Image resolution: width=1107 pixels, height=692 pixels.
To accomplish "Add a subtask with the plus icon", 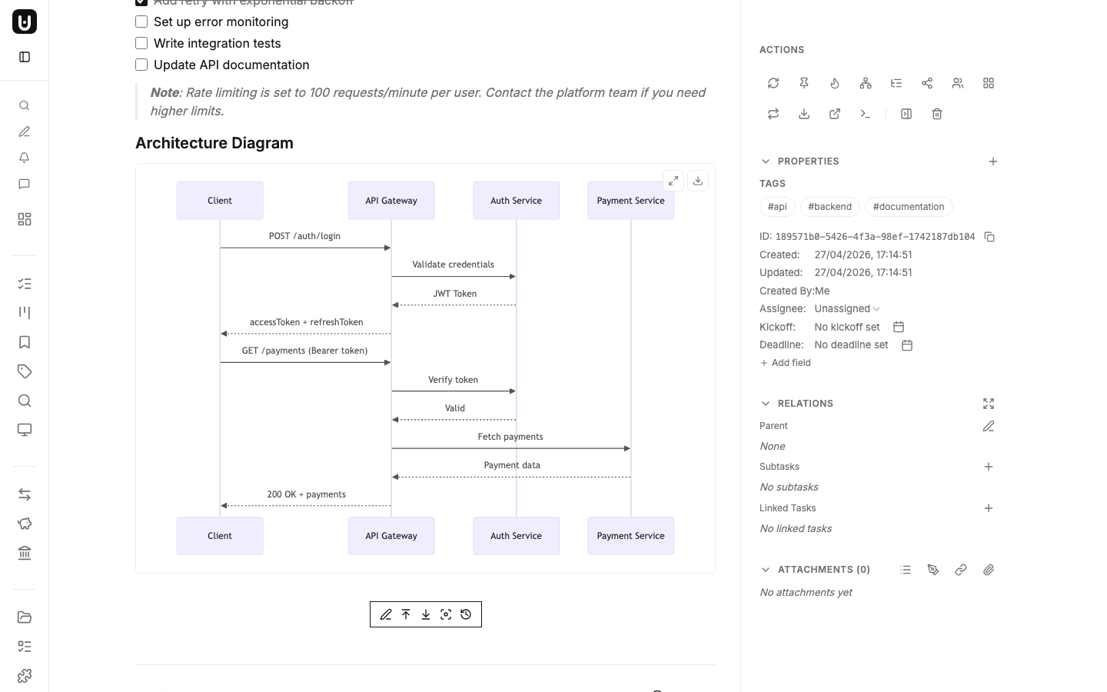I will tap(989, 467).
